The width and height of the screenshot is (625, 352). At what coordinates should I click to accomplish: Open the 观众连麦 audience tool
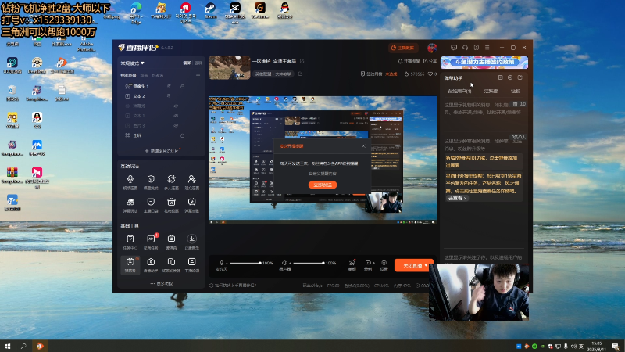coord(191,181)
